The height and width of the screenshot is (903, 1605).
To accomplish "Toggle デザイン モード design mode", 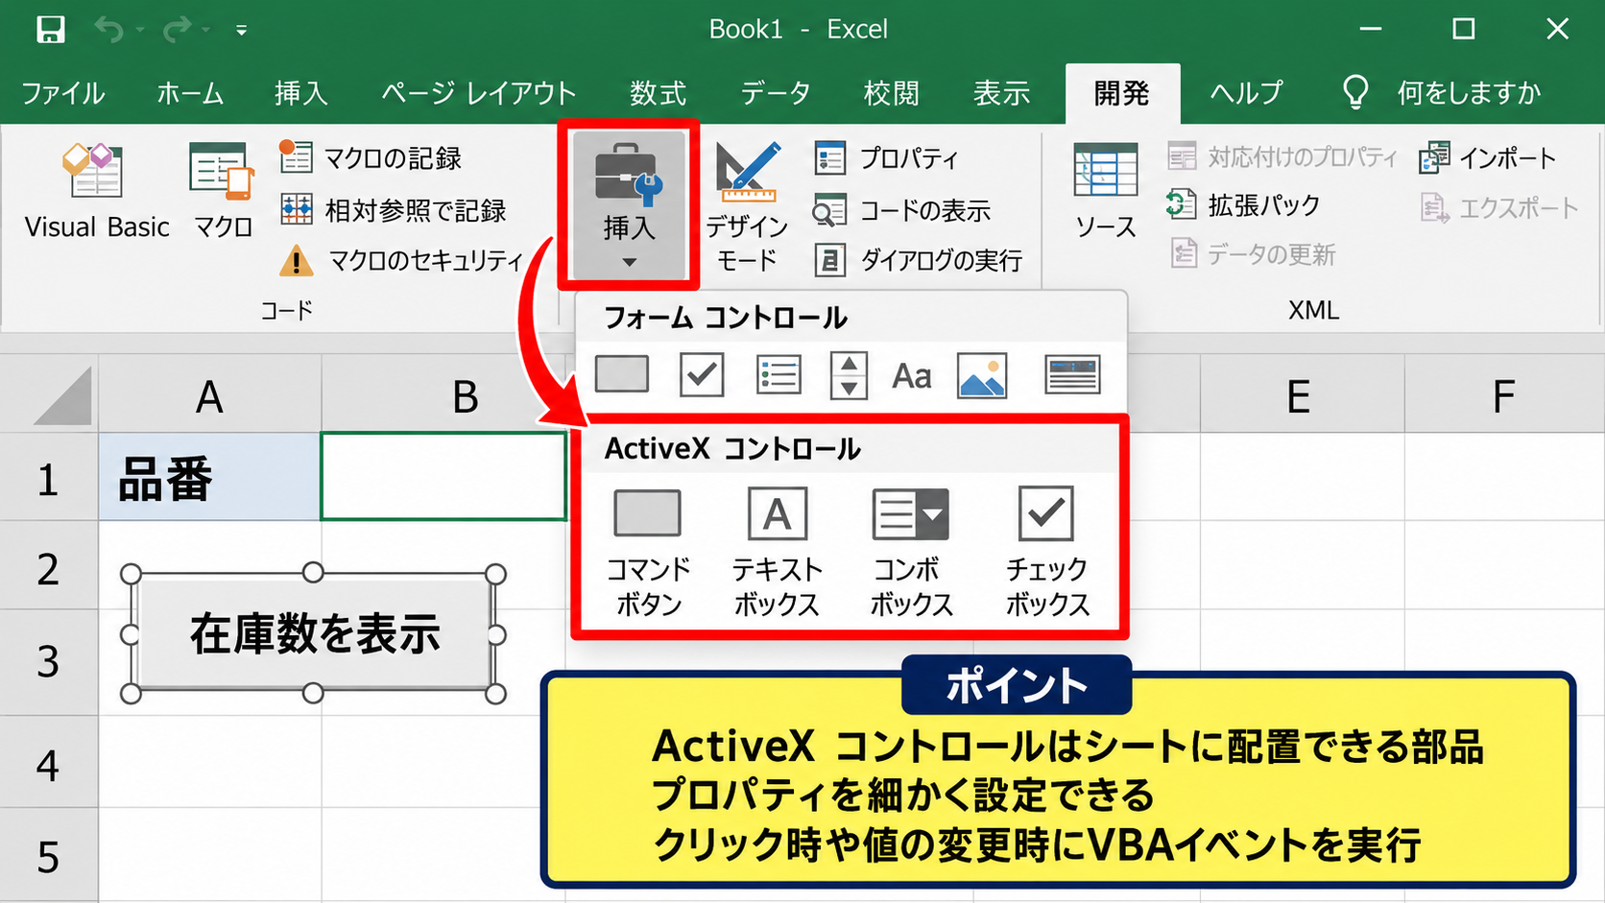I will point(747,207).
